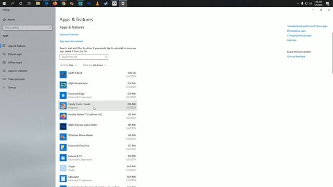Select Windows Movie Maker app icon

click(x=63, y=137)
